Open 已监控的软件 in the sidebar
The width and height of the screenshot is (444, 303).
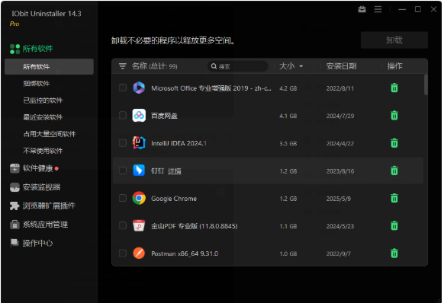(x=43, y=100)
